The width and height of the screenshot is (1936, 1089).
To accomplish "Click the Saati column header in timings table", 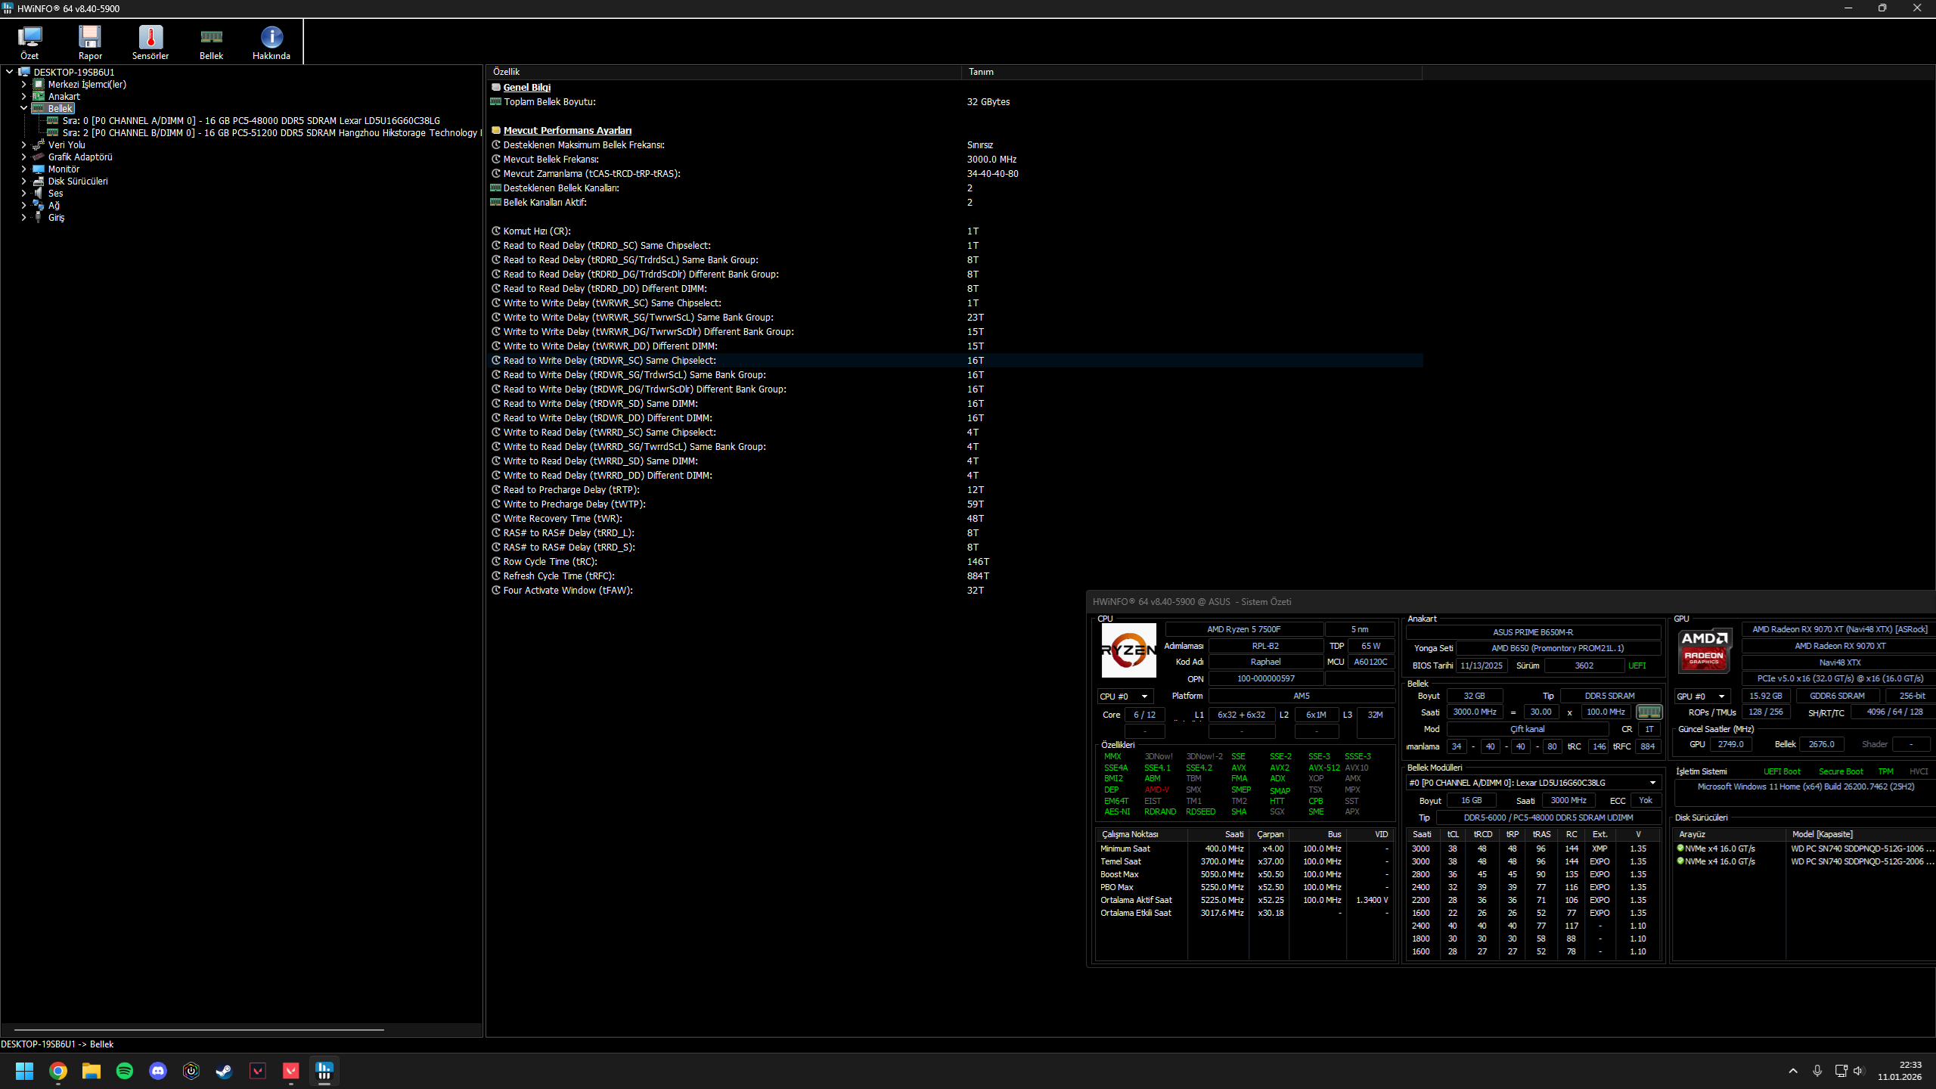I will pos(1422,834).
